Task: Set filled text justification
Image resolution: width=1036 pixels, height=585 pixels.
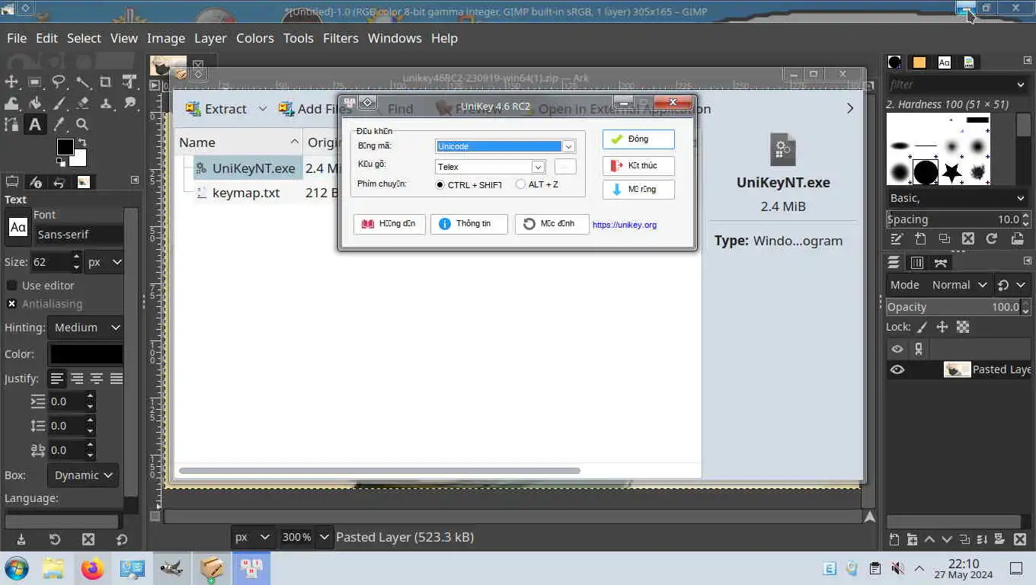Action: (x=117, y=379)
